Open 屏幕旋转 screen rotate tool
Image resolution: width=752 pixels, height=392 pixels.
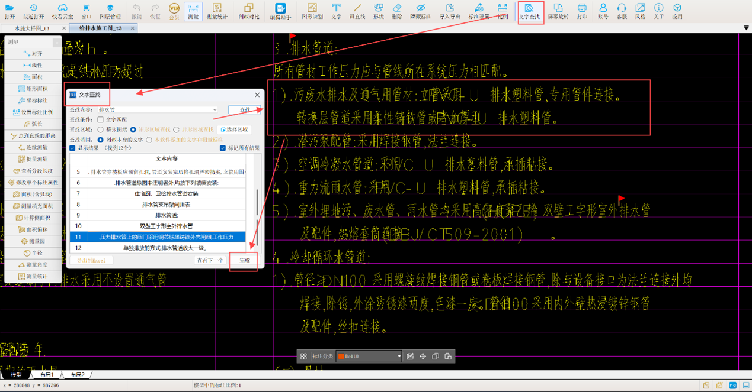[558, 11]
